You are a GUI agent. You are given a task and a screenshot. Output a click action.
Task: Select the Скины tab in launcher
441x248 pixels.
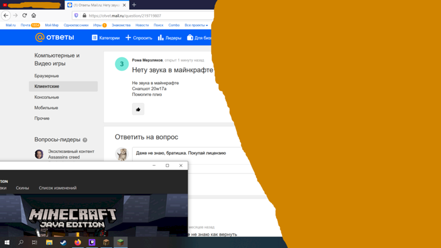(22, 188)
